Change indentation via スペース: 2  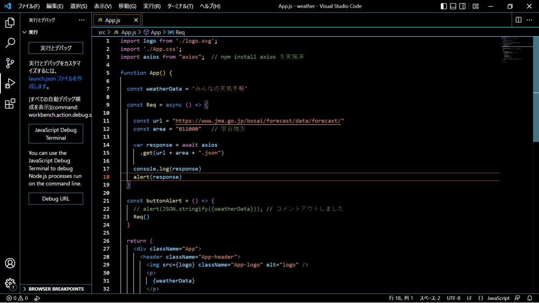(x=430, y=298)
